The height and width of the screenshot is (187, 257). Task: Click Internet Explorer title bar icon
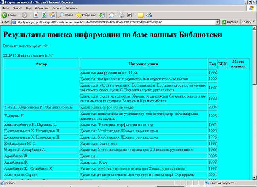2,2
